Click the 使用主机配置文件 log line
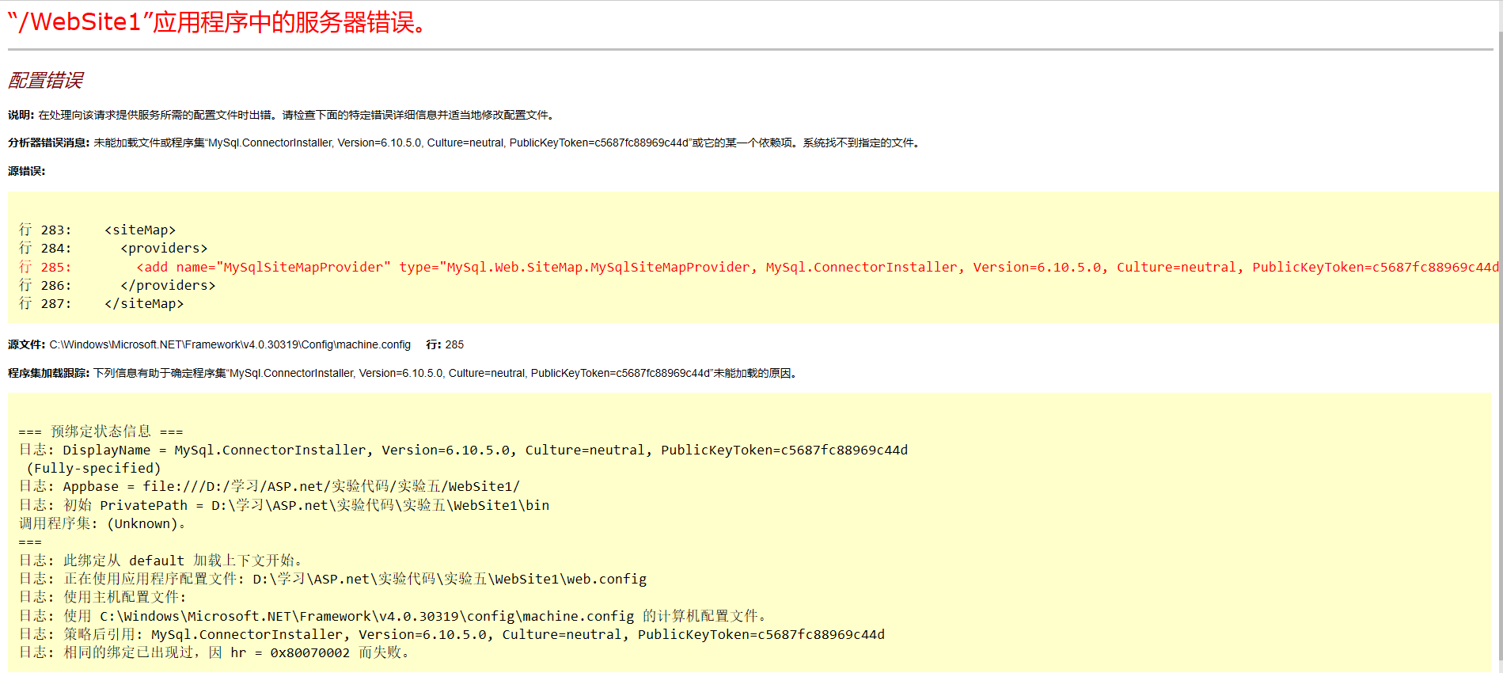The height and width of the screenshot is (673, 1503). point(103,597)
